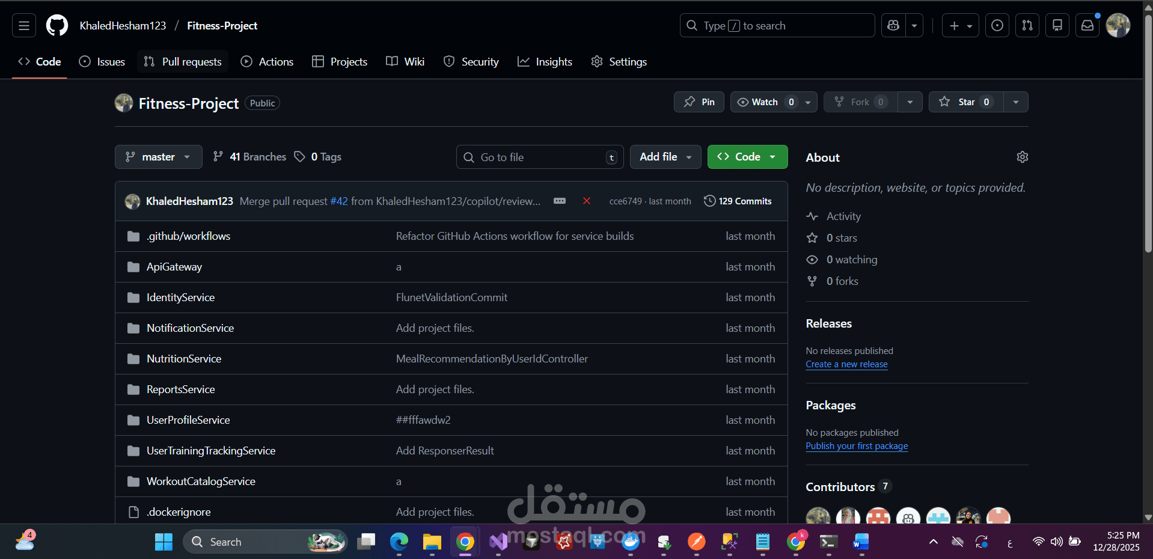The image size is (1153, 559).
Task: Open the Contributors section heading
Action: tap(840, 487)
